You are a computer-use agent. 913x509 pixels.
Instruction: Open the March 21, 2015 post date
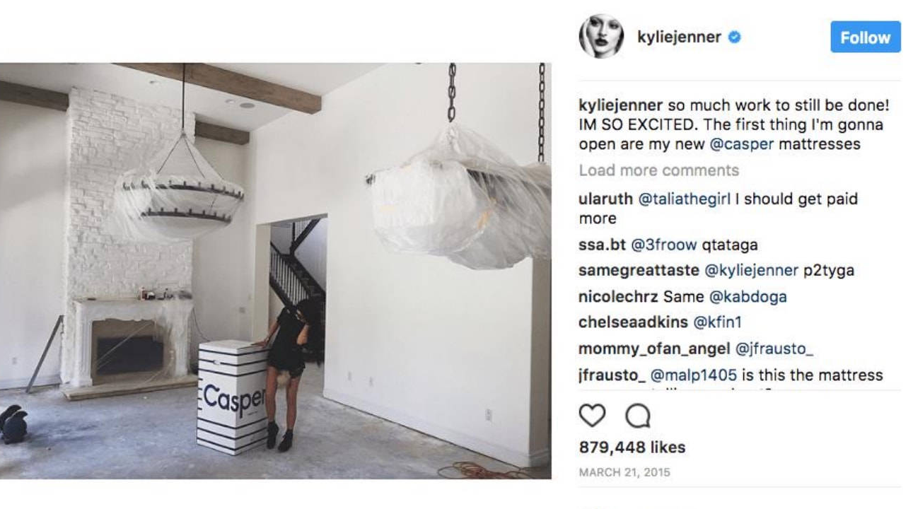coord(624,472)
